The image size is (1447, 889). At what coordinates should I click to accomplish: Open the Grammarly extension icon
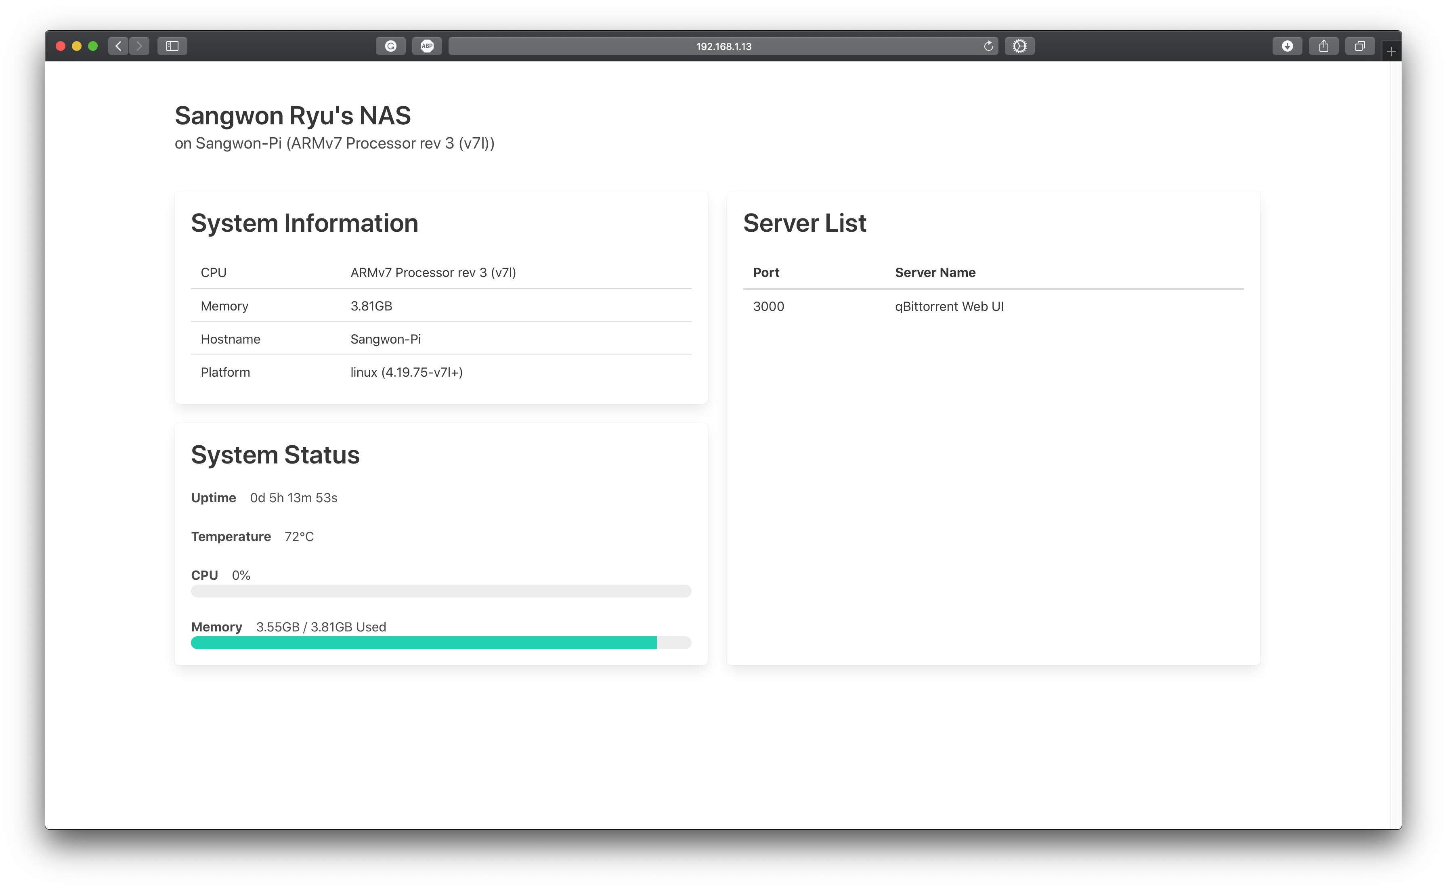pos(390,46)
